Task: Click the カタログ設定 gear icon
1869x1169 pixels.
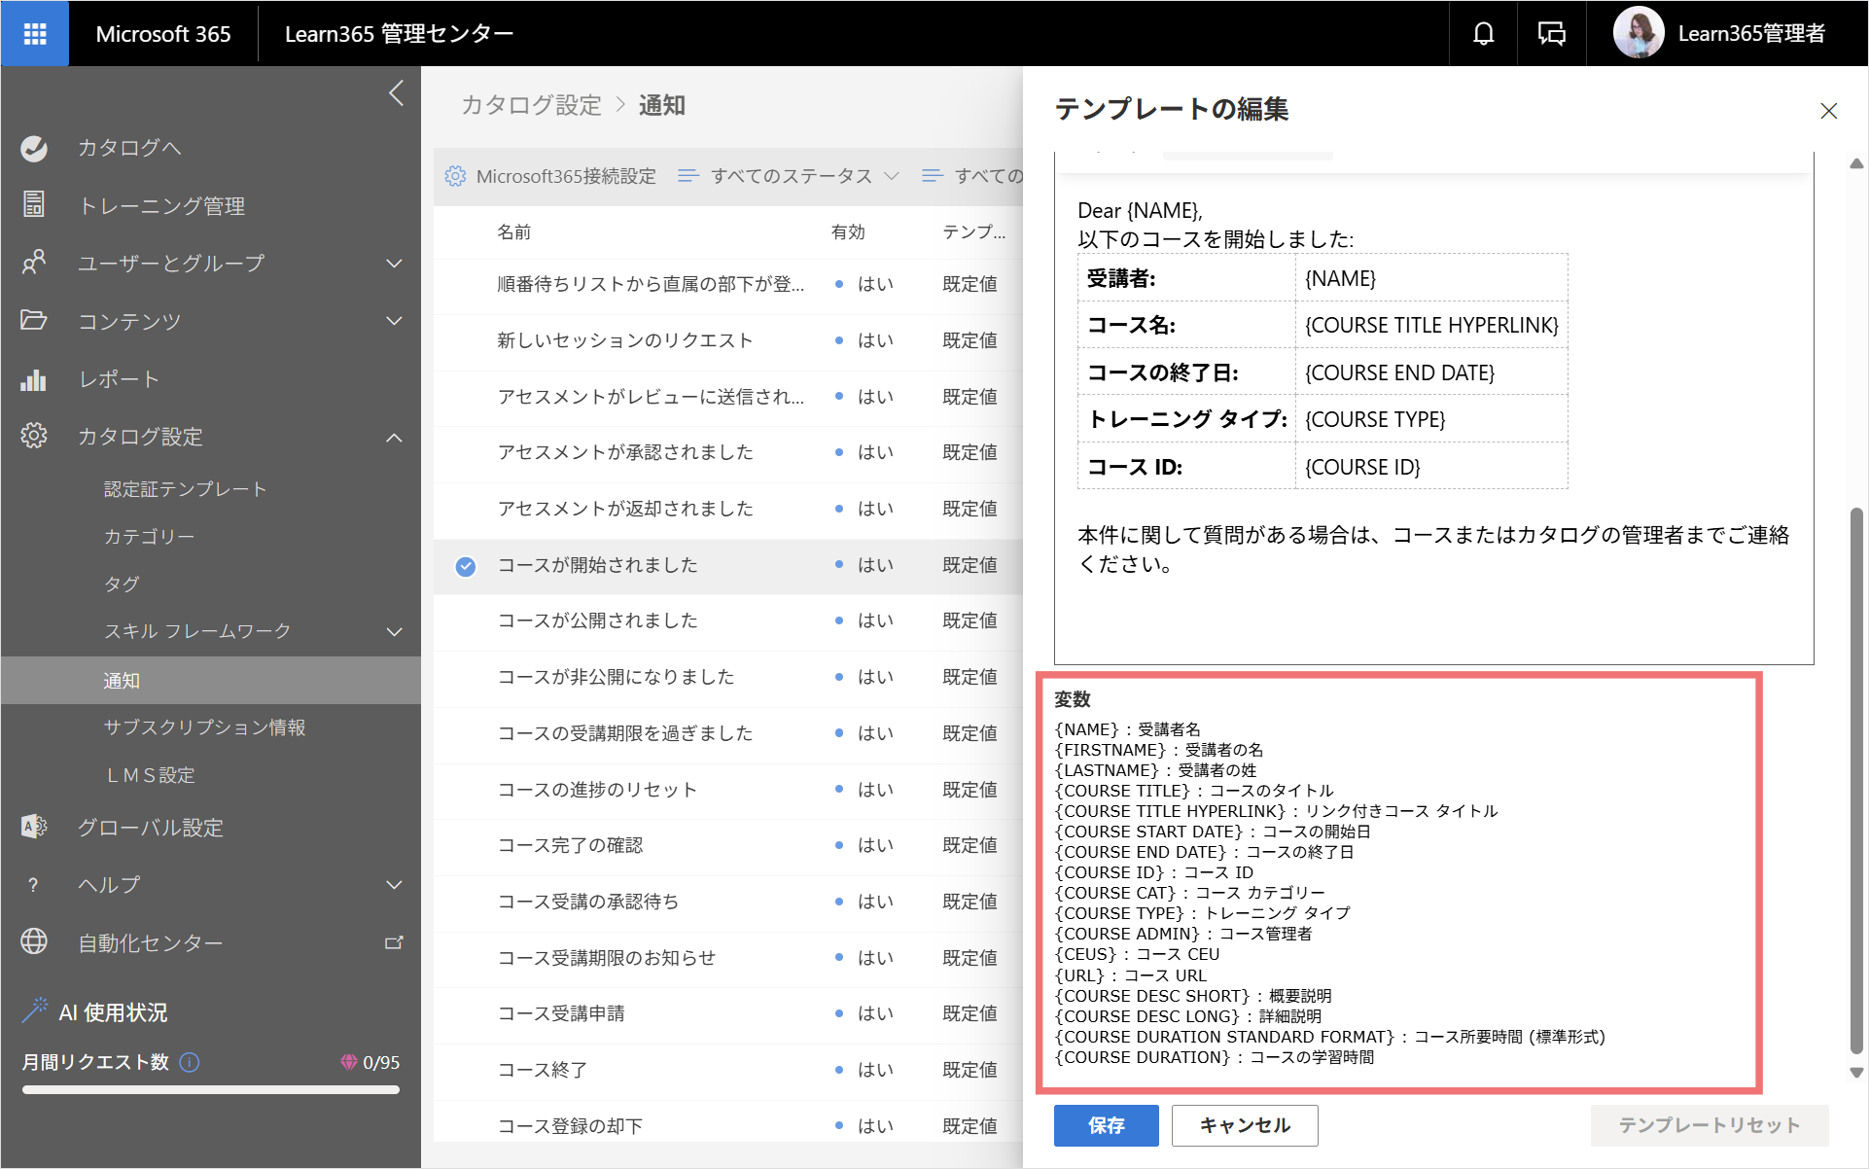Action: (x=34, y=436)
